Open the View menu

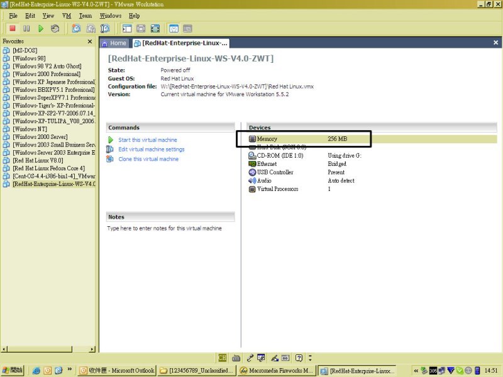tap(48, 16)
